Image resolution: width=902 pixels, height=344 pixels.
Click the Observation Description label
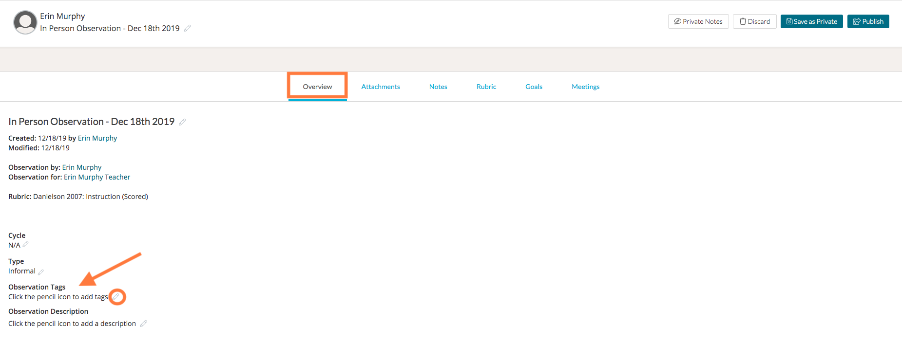(48, 311)
